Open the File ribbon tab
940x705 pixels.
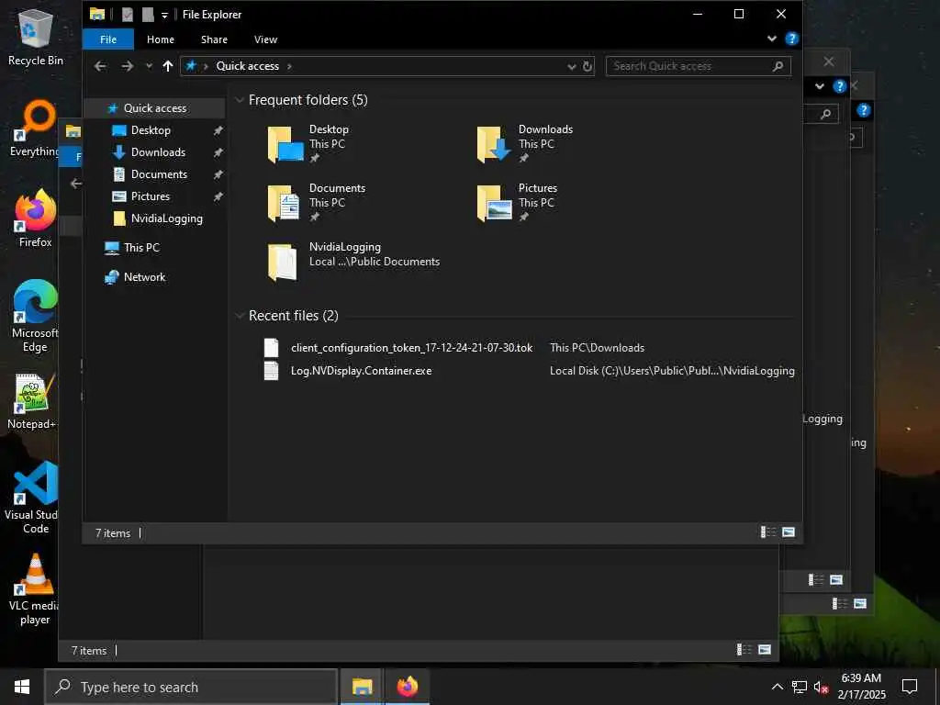[108, 39]
